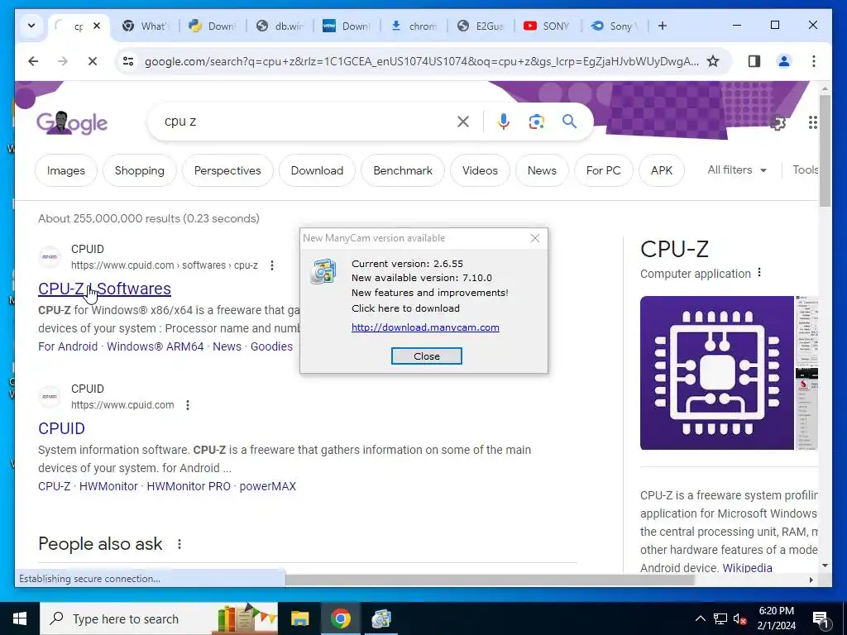Filter results by Perspectives
The height and width of the screenshot is (635, 847).
click(227, 170)
